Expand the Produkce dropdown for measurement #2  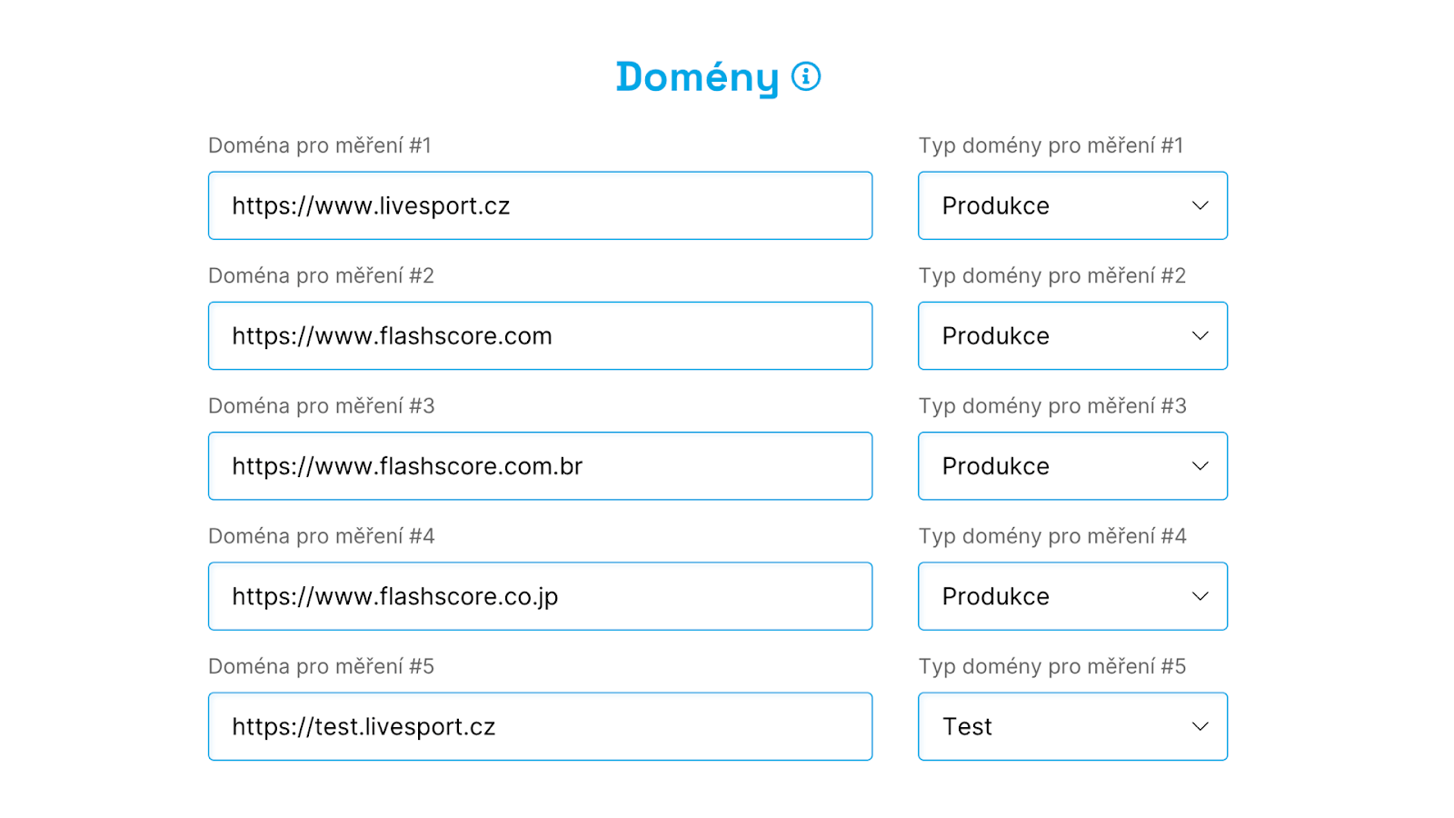point(1072,335)
